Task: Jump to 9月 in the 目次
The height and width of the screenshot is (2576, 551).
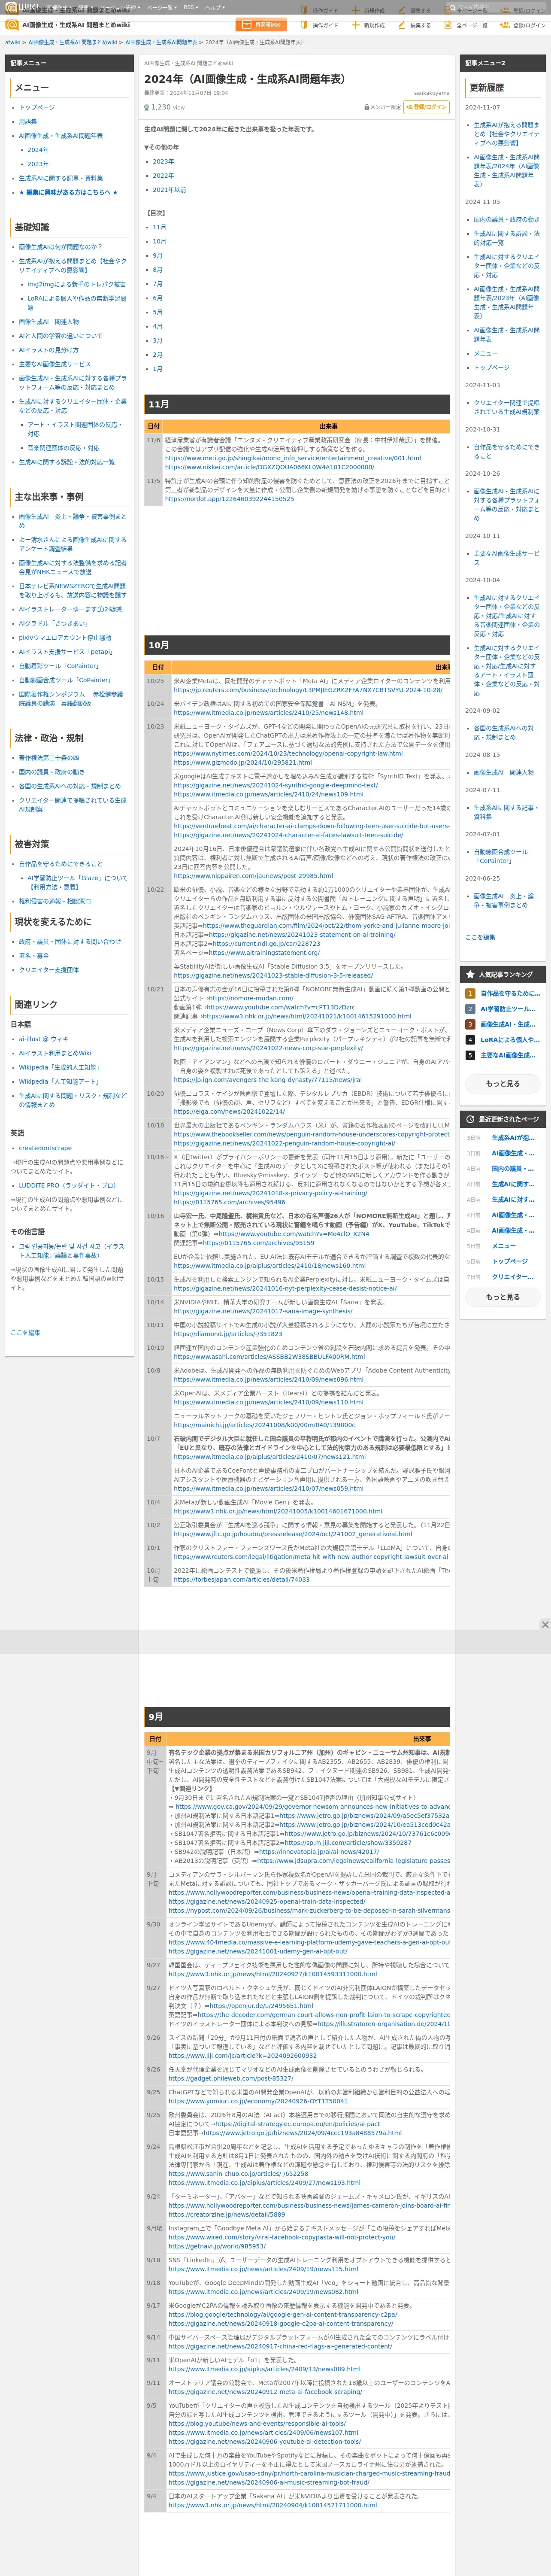Action: [157, 255]
